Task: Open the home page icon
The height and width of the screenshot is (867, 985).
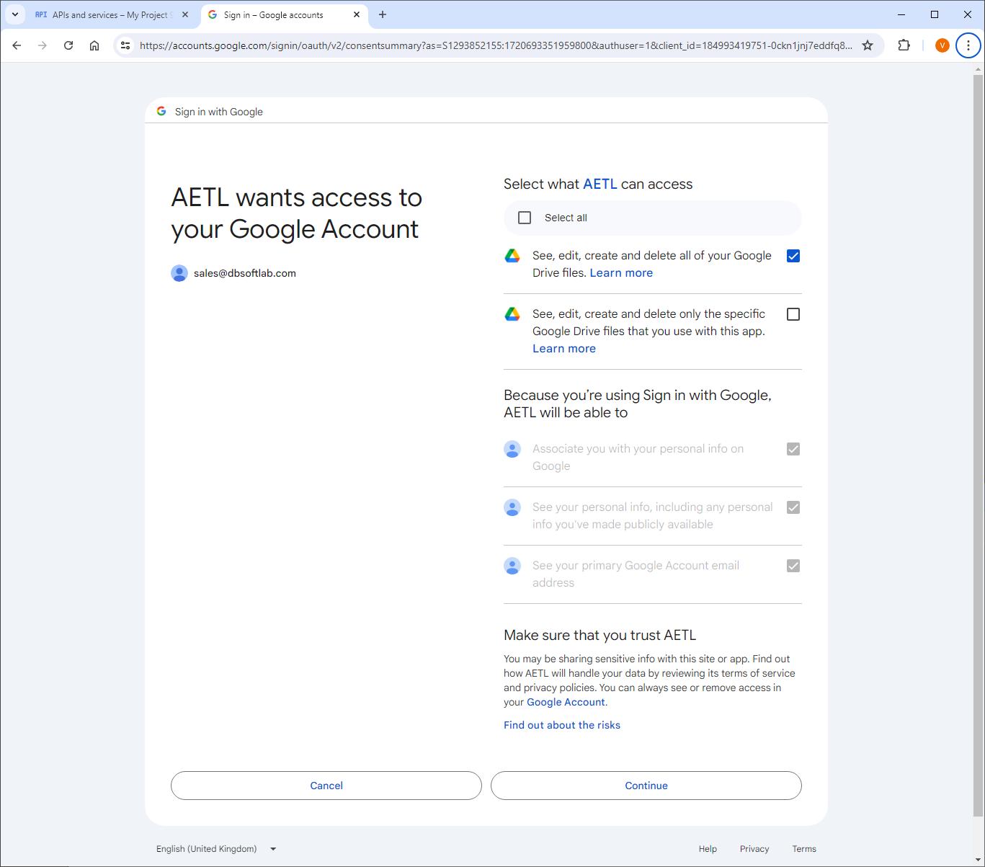Action: (94, 45)
